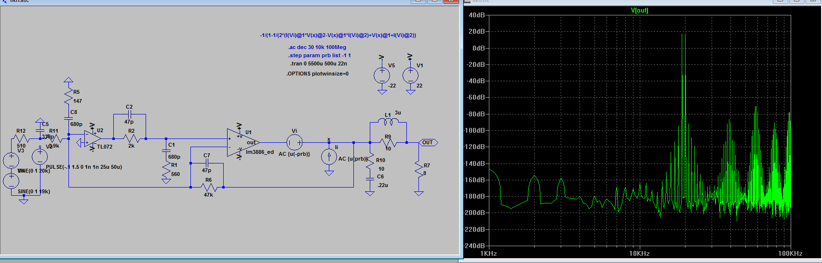Click the .OPTIONS plotwinsize=0 directive
The height and width of the screenshot is (263, 822).
317,74
